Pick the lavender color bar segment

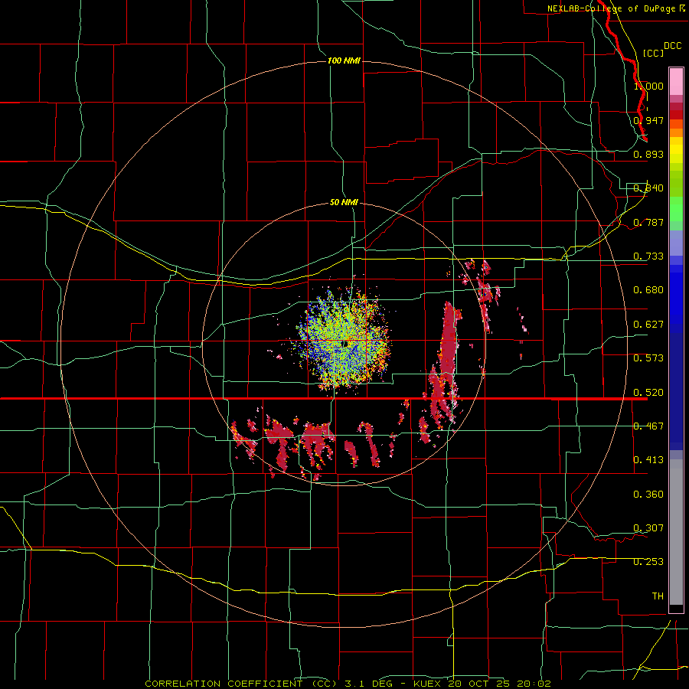(x=676, y=243)
